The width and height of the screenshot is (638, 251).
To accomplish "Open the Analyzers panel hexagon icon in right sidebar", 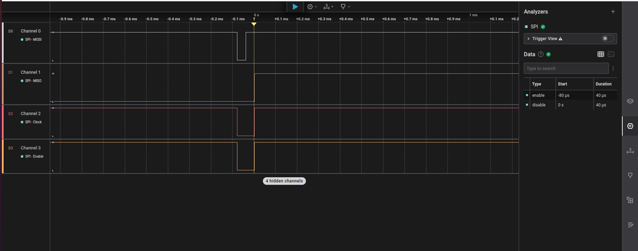I will (630, 126).
